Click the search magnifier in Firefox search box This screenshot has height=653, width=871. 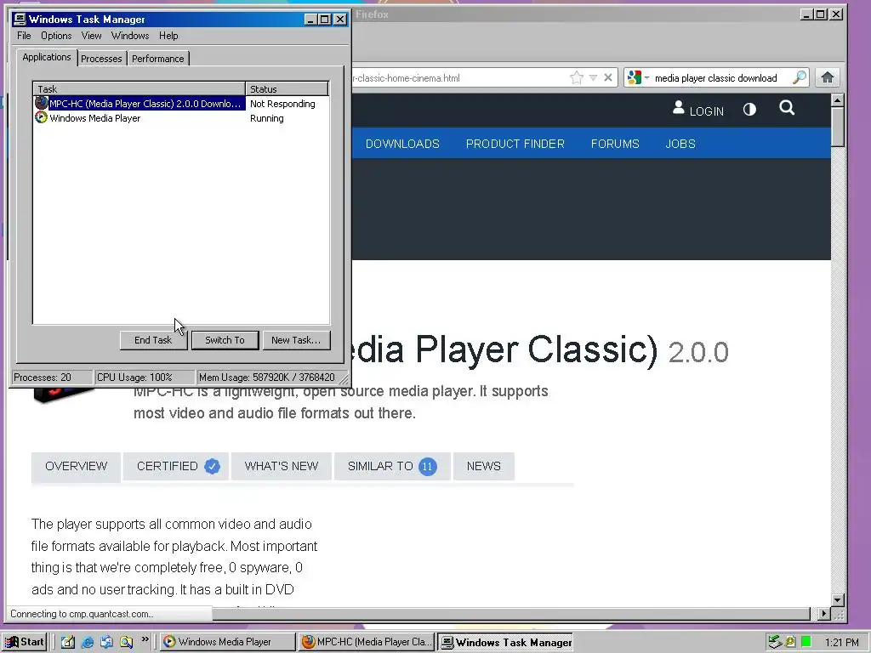(x=800, y=77)
